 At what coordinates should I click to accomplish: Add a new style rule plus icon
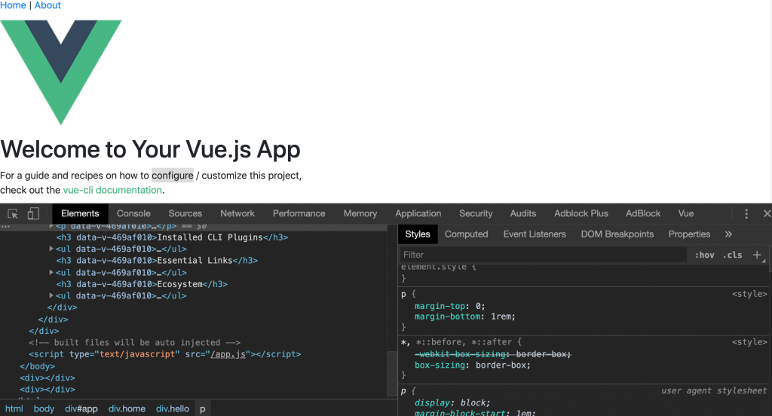[x=757, y=255]
